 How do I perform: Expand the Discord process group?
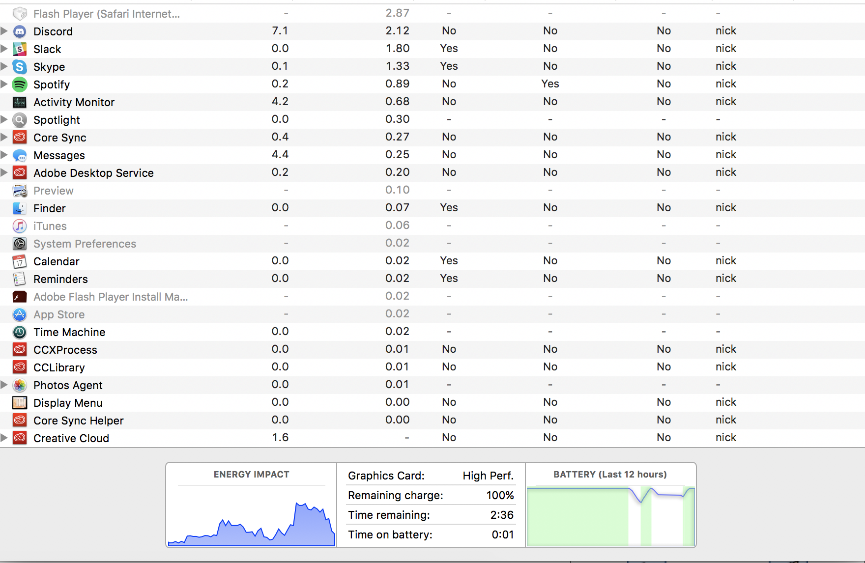tap(4, 31)
